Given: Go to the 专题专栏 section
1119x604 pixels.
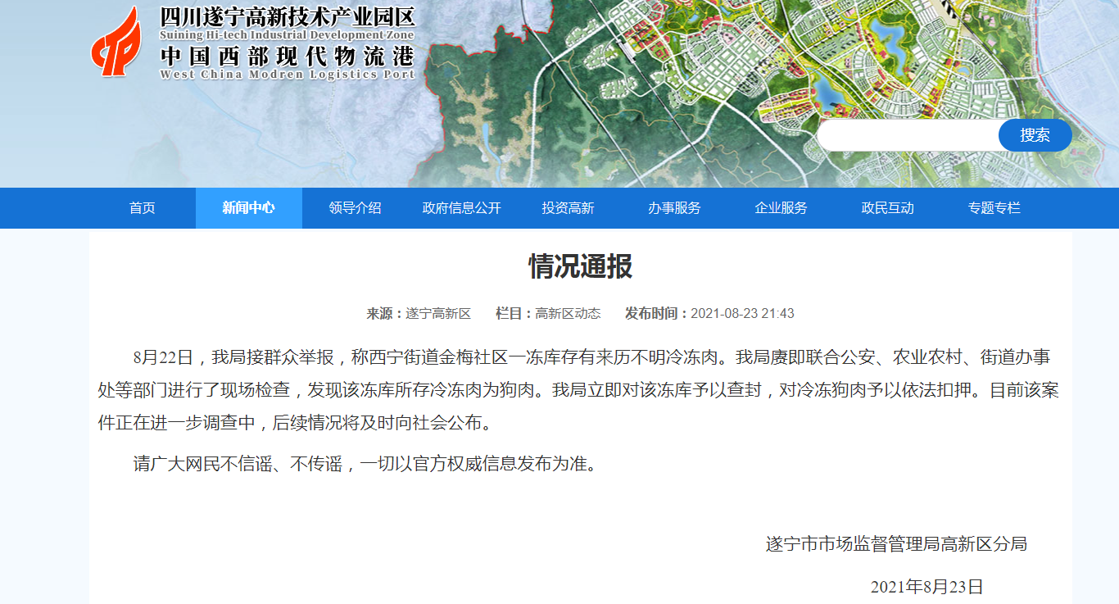Looking at the screenshot, I should coord(994,208).
